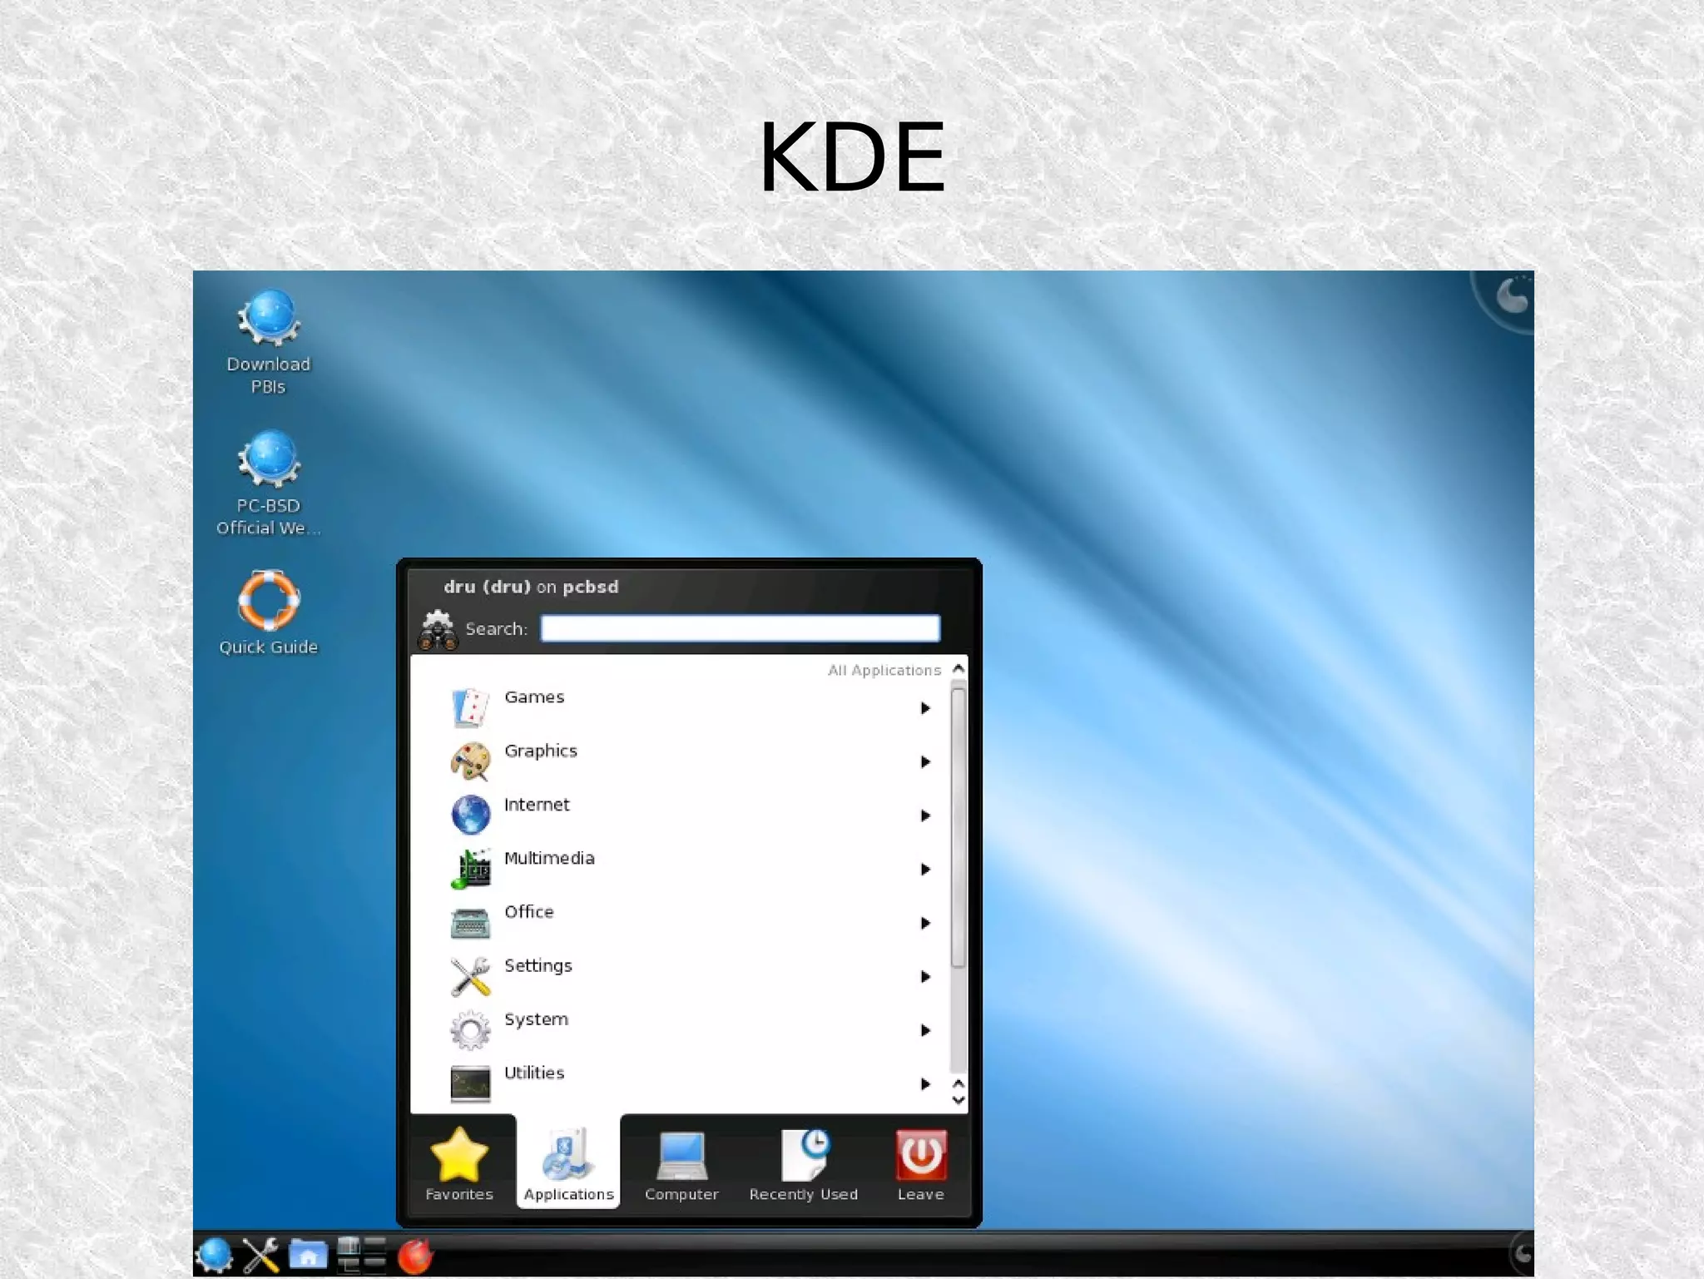
Task: Select the Office menu entry
Action: [x=680, y=922]
